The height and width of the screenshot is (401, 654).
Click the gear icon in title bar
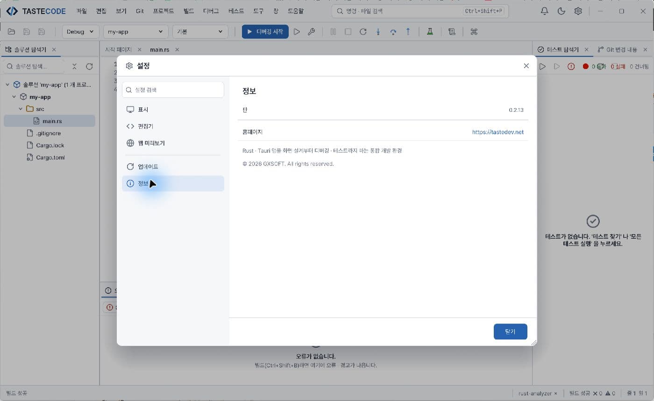tap(578, 11)
